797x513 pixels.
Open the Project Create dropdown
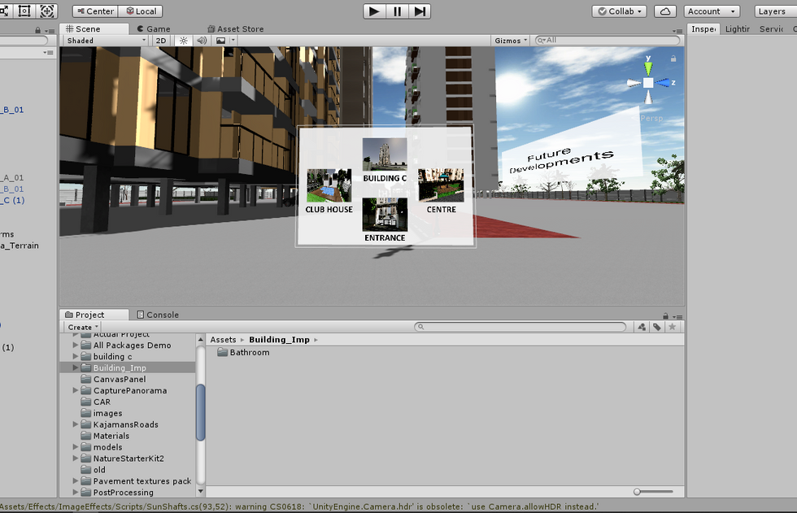(x=82, y=327)
